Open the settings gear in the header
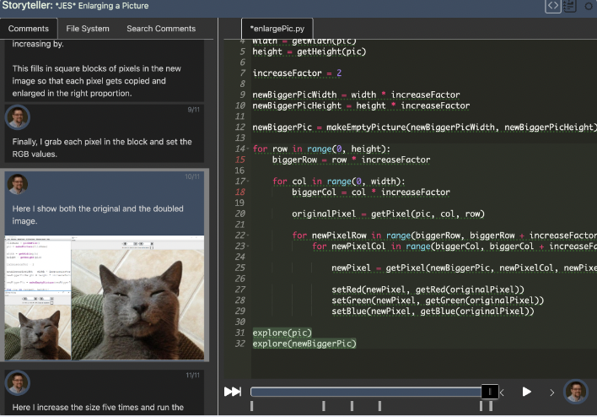This screenshot has width=597, height=417. coord(589,6)
